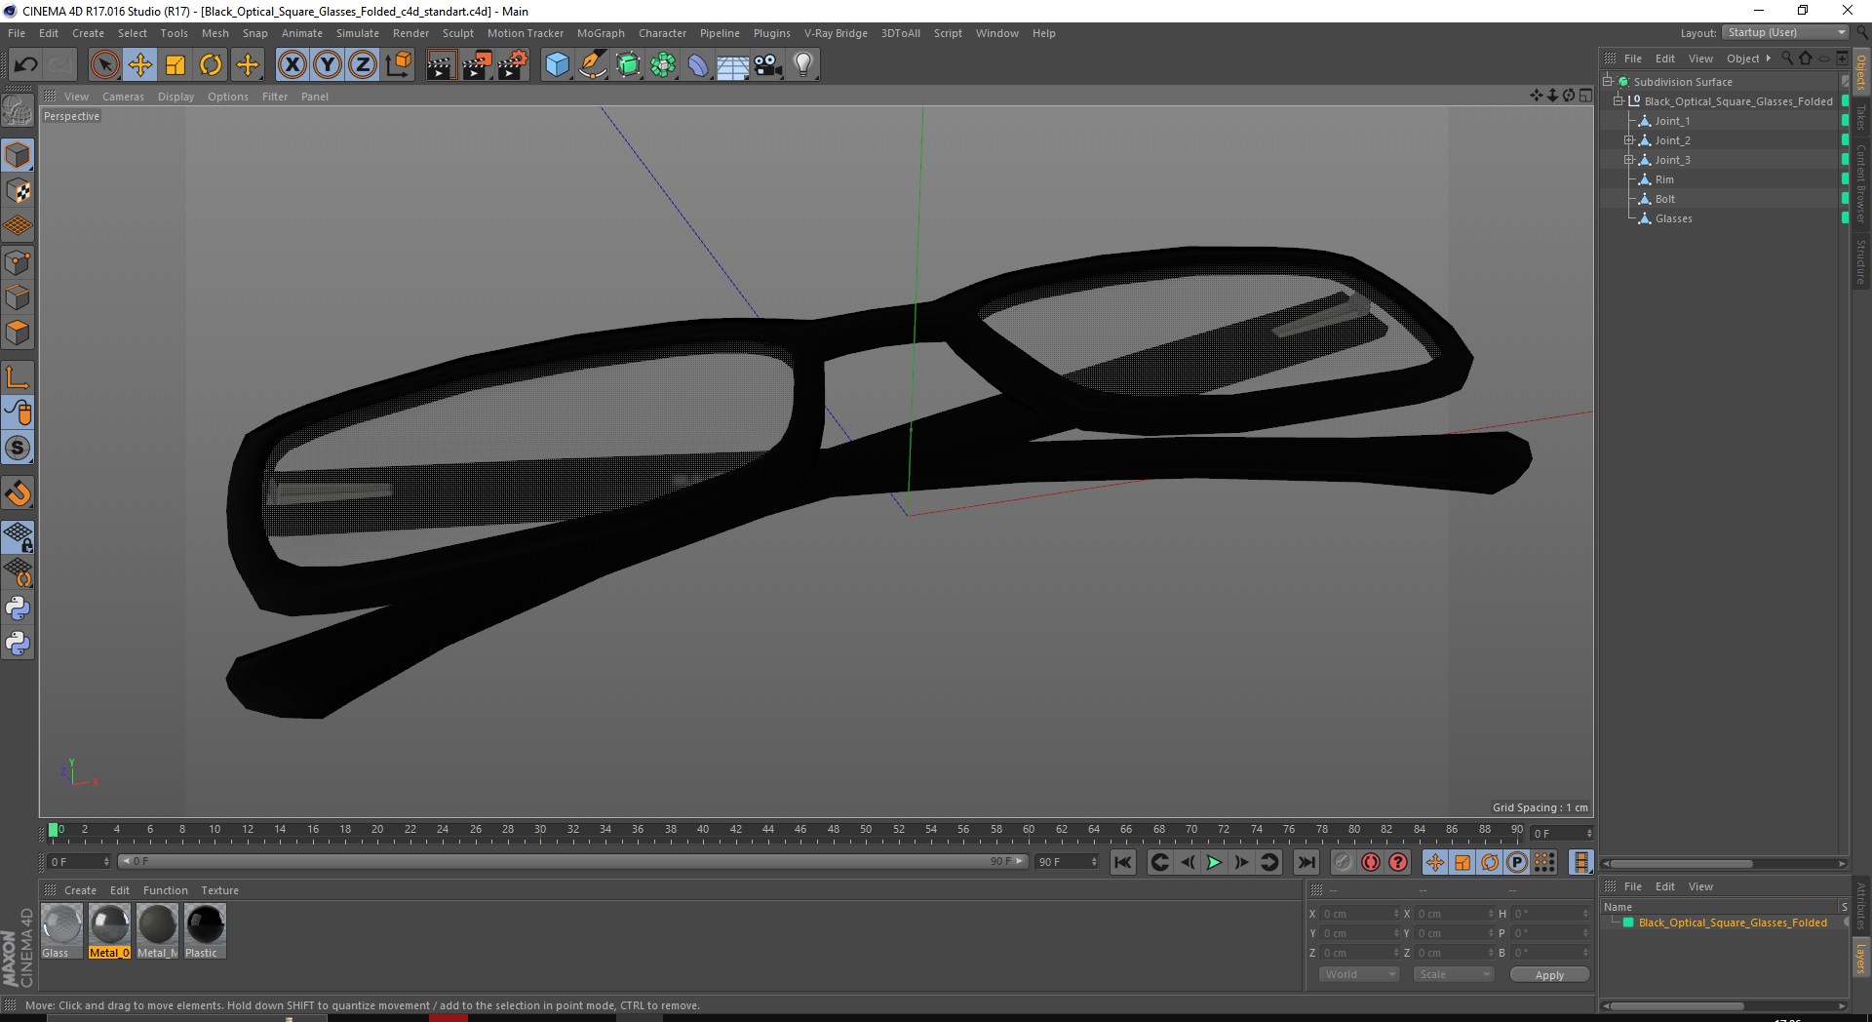This screenshot has height=1022, width=1872.
Task: Open the V-Ray Bridge menu
Action: (x=836, y=33)
